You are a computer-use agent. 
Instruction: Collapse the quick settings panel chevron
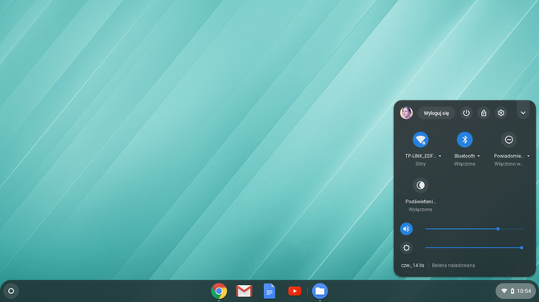523,113
